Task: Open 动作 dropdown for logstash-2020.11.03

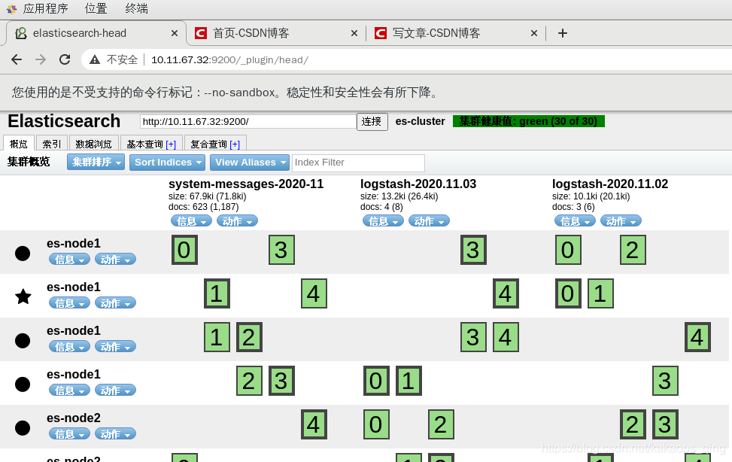Action: coord(429,221)
